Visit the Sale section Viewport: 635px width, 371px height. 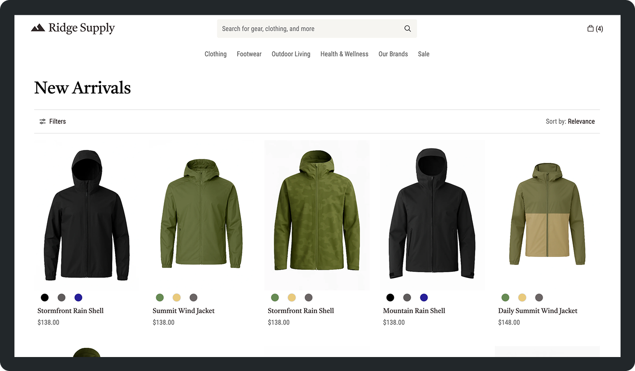pyautogui.click(x=424, y=54)
